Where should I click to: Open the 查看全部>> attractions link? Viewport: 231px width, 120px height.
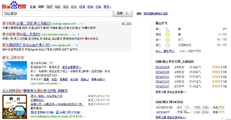click(x=98, y=79)
